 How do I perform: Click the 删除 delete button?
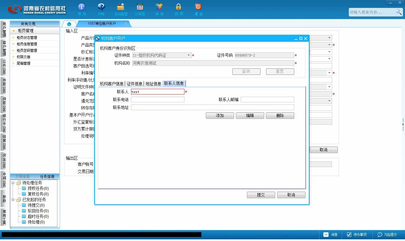(x=280, y=115)
